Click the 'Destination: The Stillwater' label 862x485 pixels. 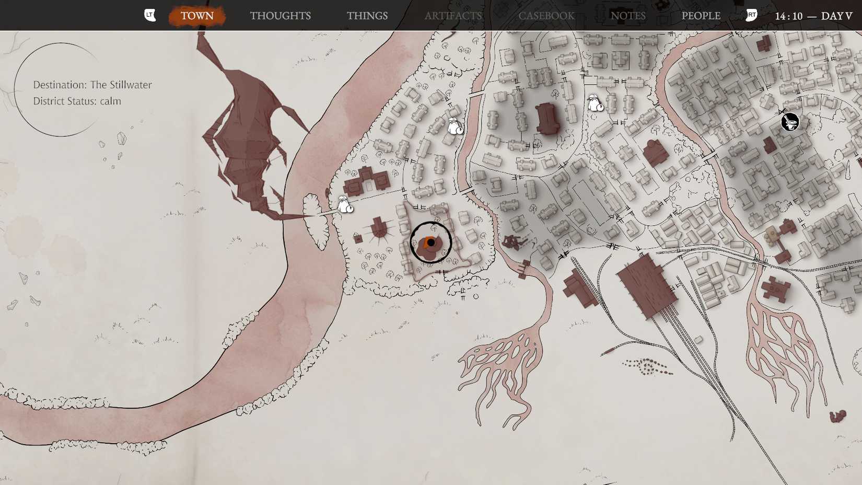click(x=93, y=84)
